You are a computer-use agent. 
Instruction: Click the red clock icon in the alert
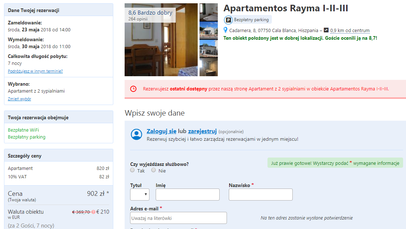click(x=133, y=89)
